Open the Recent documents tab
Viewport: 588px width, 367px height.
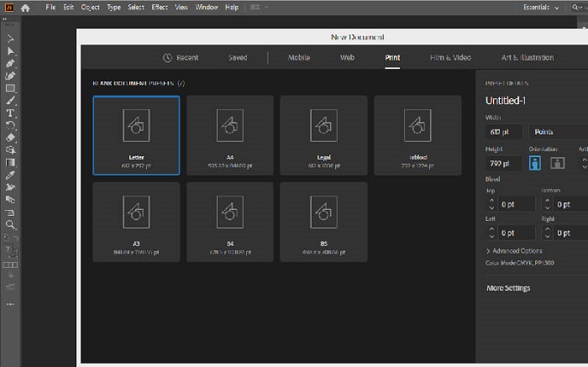(x=180, y=58)
